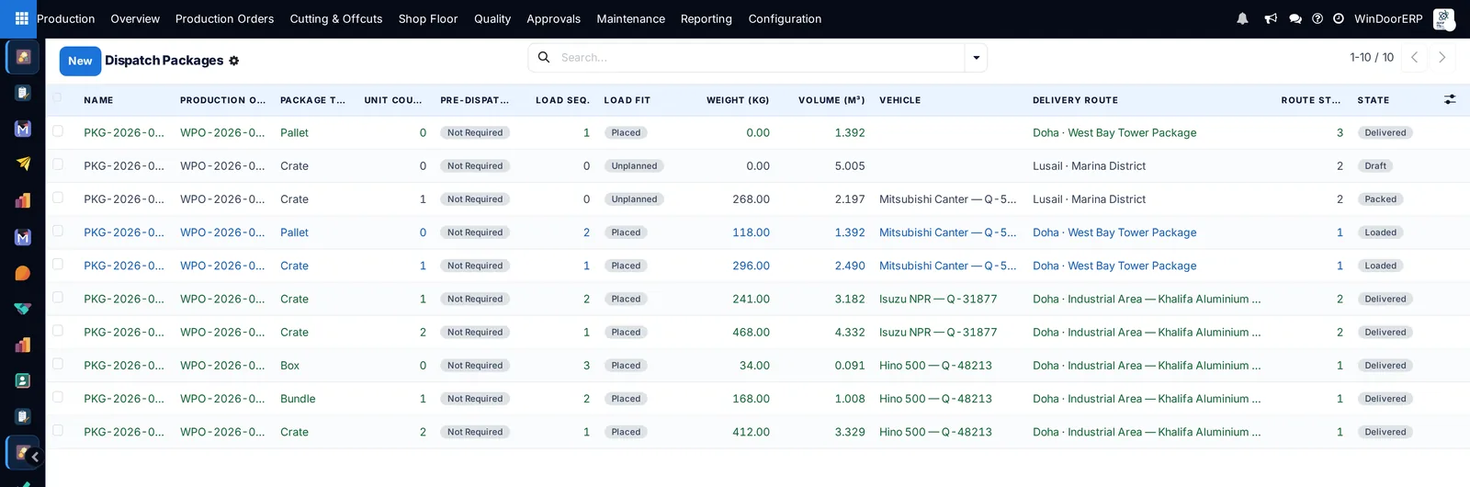Click the Loaded state in 118.00 kg row
1470x487 pixels.
(1381, 232)
